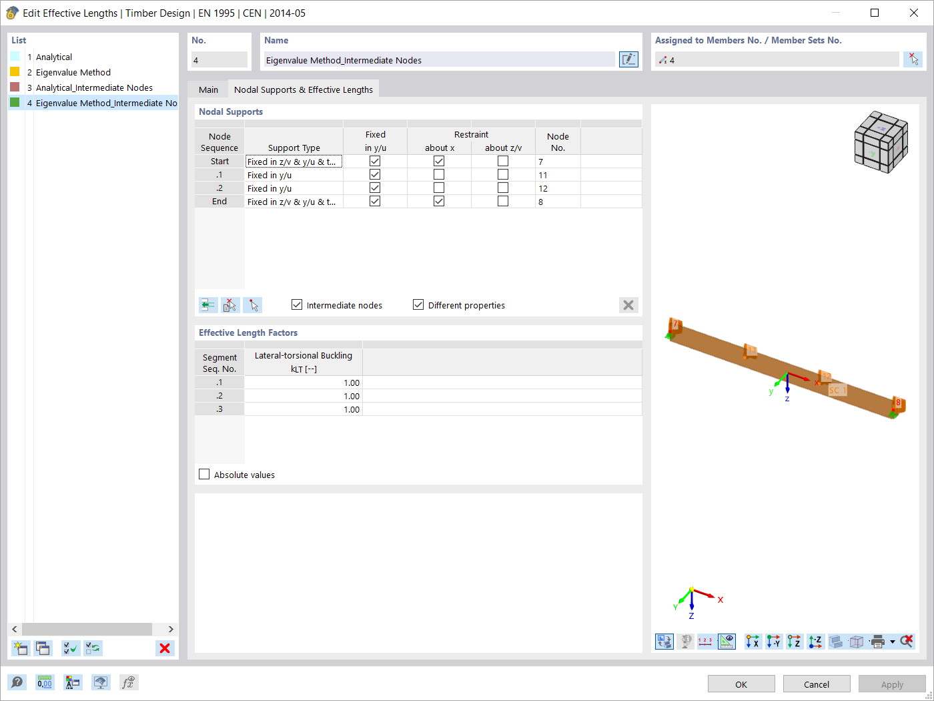Screen dimensions: 934x701
Task: Uncheck Restraint about x for the Start node
Action: tap(439, 161)
